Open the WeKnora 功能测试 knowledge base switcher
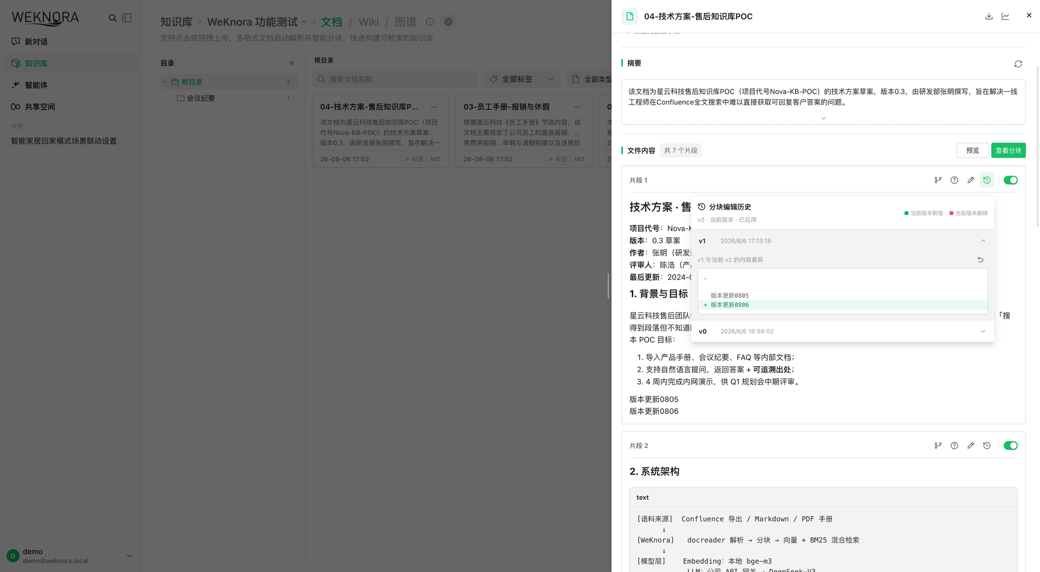This screenshot has height=572, width=1040. pos(257,22)
